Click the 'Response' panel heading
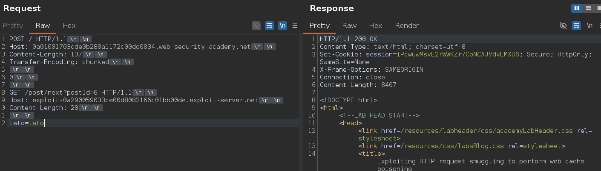Viewport: 601px width, 171px height. (x=332, y=8)
